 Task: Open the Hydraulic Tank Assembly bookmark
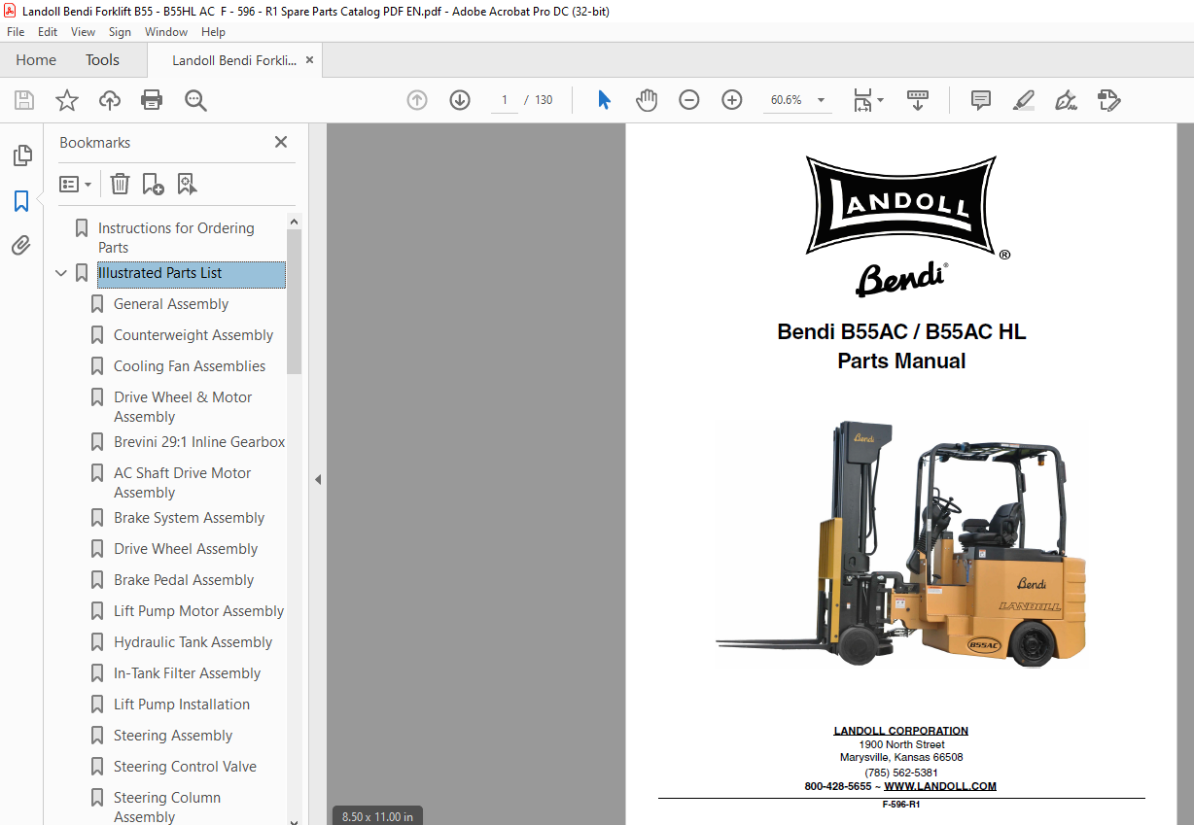point(193,642)
